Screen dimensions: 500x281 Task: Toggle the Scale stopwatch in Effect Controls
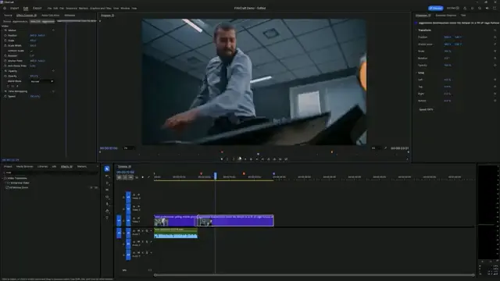[x=5, y=41]
